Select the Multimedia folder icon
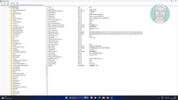The width and height of the screenshot is (178, 100). click(x=11, y=77)
